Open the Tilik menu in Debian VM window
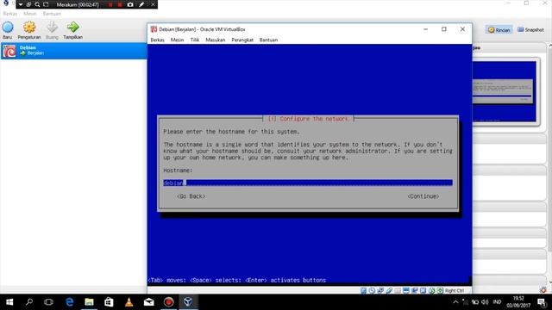The width and height of the screenshot is (552, 310). 195,40
